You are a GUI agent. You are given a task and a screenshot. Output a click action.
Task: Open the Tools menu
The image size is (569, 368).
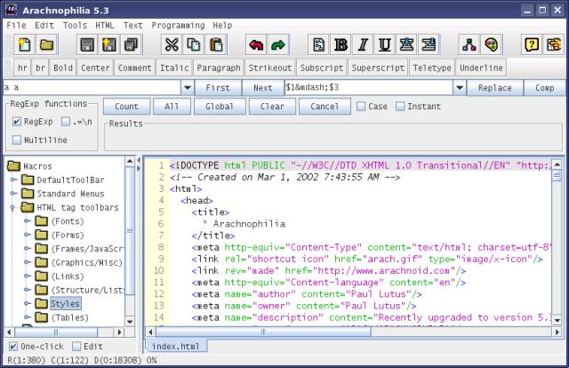(75, 26)
